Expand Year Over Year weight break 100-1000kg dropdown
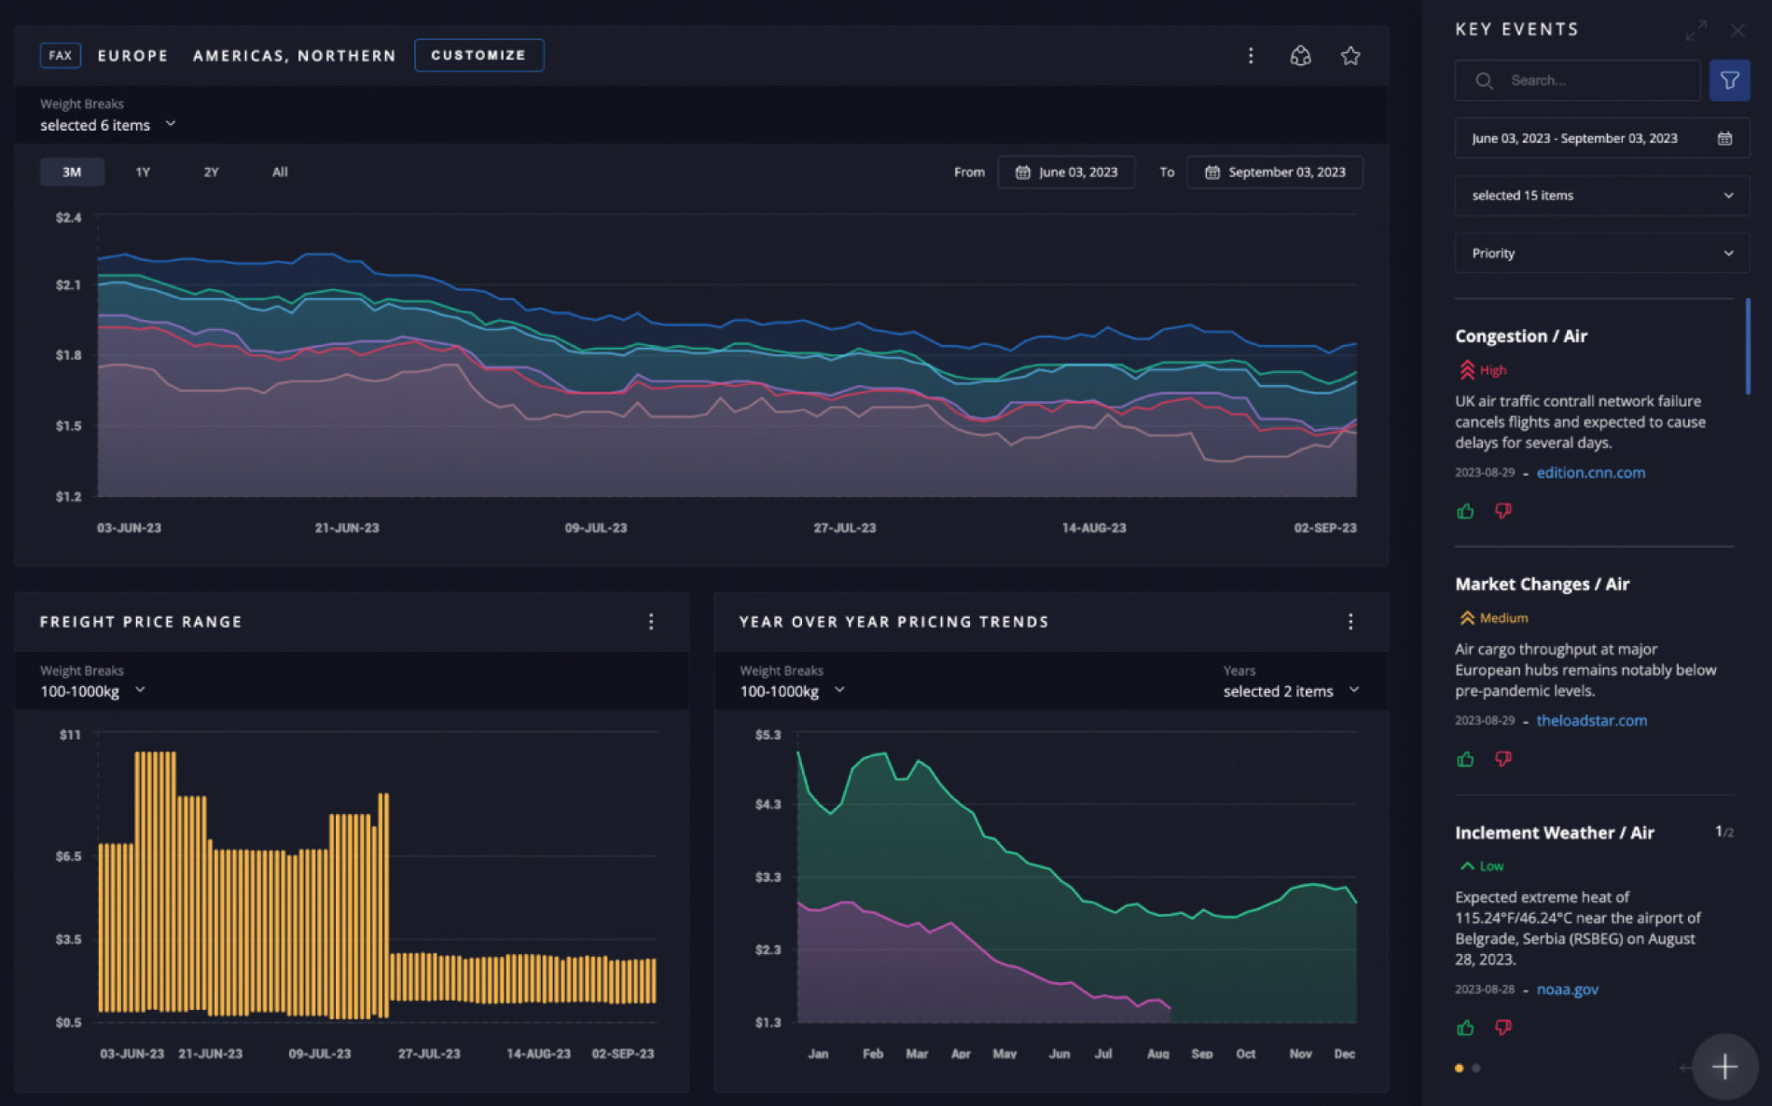This screenshot has width=1772, height=1106. (x=793, y=691)
